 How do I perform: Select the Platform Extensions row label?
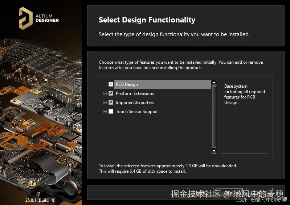[135, 93]
